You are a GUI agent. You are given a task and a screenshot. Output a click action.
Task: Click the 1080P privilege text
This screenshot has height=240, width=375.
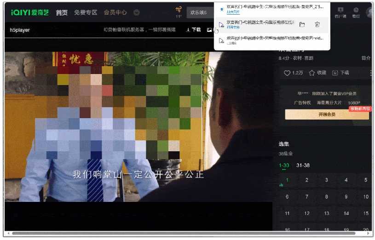(354, 103)
